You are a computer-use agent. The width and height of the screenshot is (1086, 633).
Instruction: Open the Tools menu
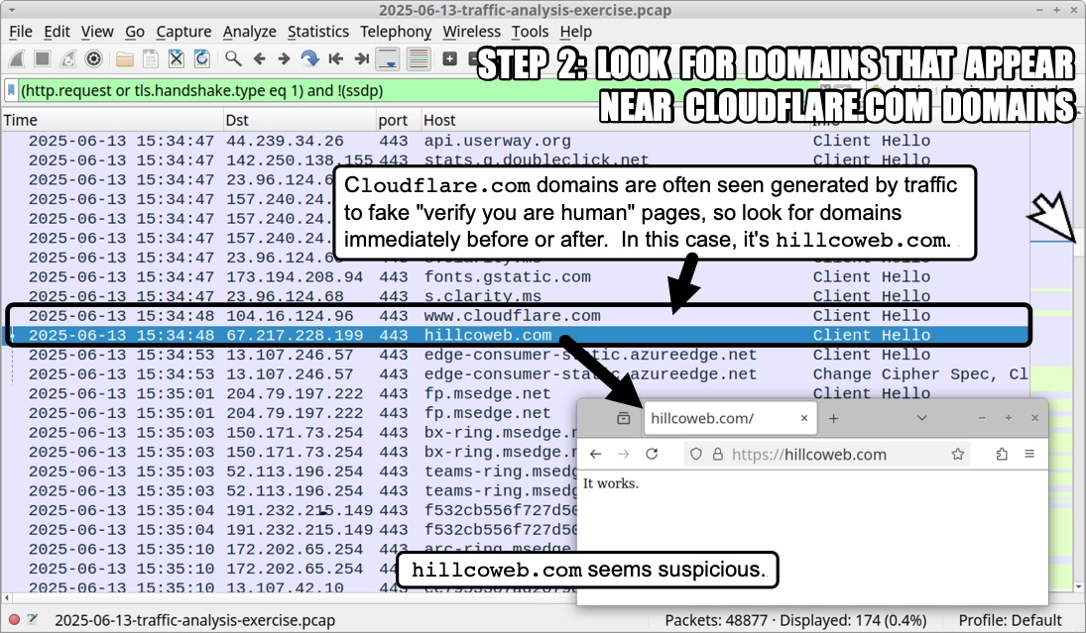click(x=530, y=32)
